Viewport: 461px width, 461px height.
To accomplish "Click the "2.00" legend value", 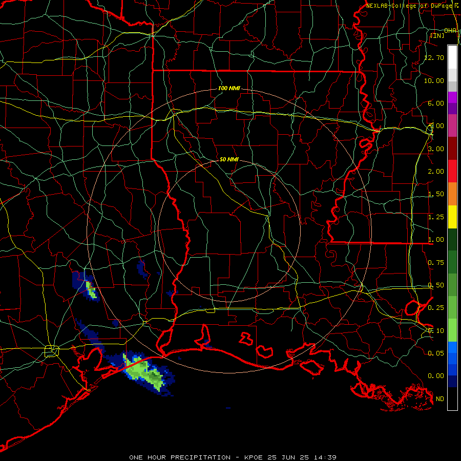I will click(x=436, y=172).
